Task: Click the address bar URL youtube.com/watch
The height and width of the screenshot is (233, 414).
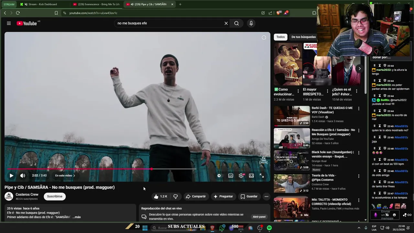Action: pyautogui.click(x=93, y=13)
